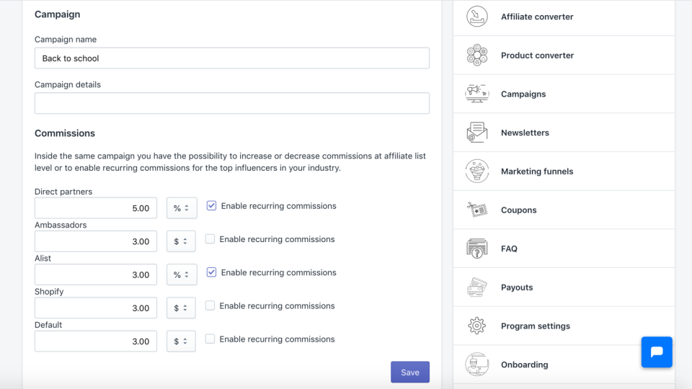Open the Campaigns megaphone icon
The height and width of the screenshot is (389, 692).
(476, 94)
